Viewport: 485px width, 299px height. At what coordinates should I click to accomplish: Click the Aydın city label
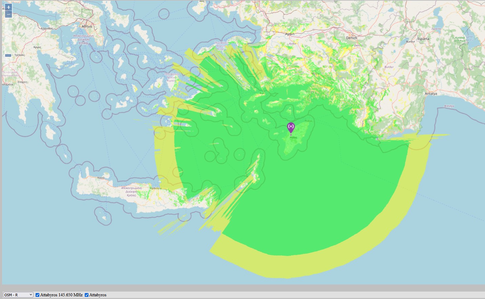[289, 34]
